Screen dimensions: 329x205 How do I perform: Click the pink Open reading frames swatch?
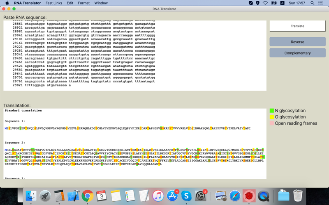[x=272, y=123]
